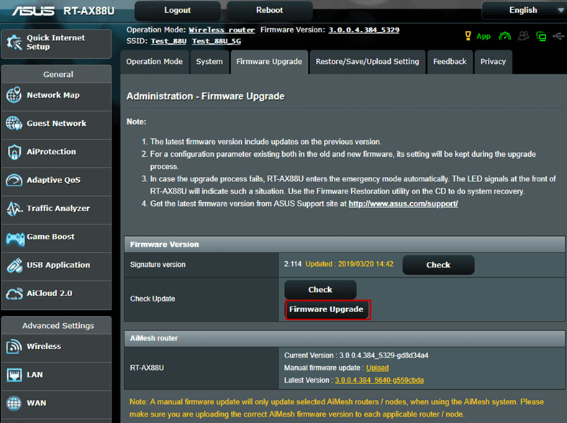This screenshot has height=423, width=567.
Task: Click the Check Update label
Action: (x=153, y=299)
